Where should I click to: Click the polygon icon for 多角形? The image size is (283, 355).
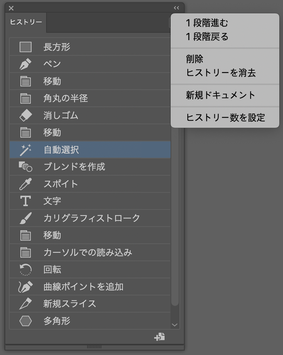coord(25,321)
